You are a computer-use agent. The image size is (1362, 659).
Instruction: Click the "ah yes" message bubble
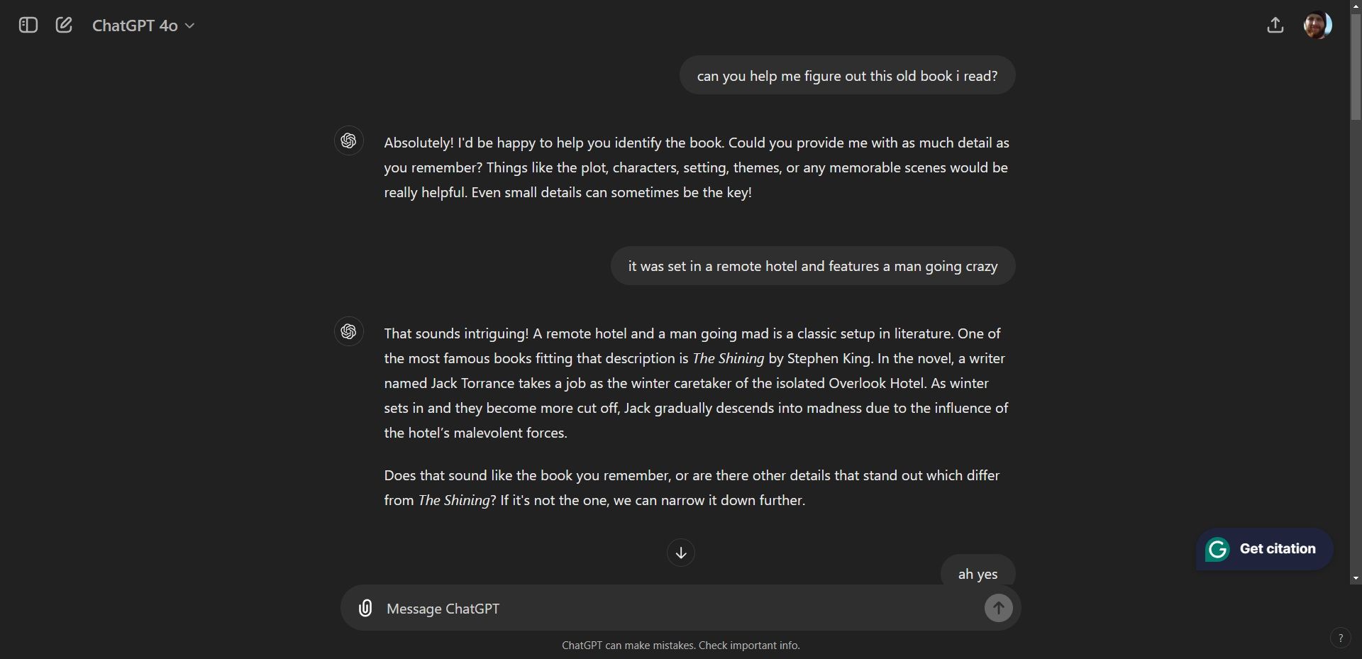point(978,573)
